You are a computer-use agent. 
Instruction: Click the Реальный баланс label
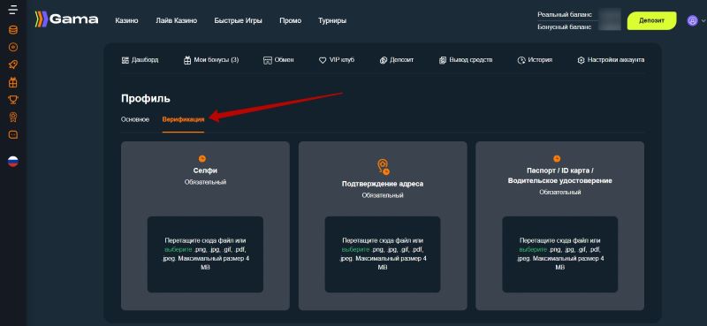click(x=565, y=14)
